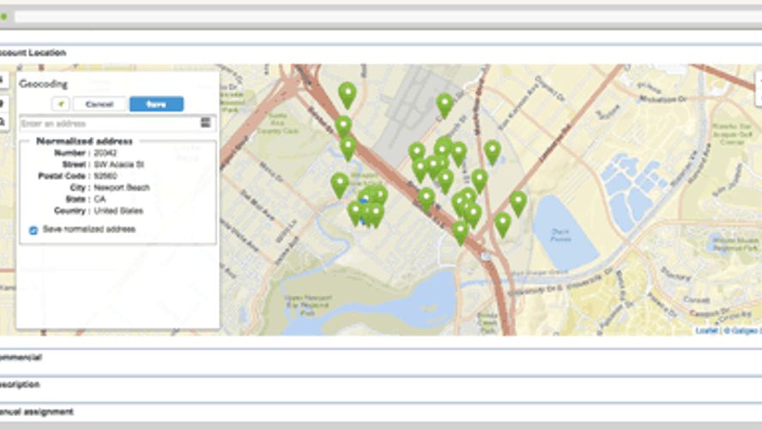This screenshot has height=429, width=762.
Task: Expand the Description section
Action: pyautogui.click(x=22, y=384)
